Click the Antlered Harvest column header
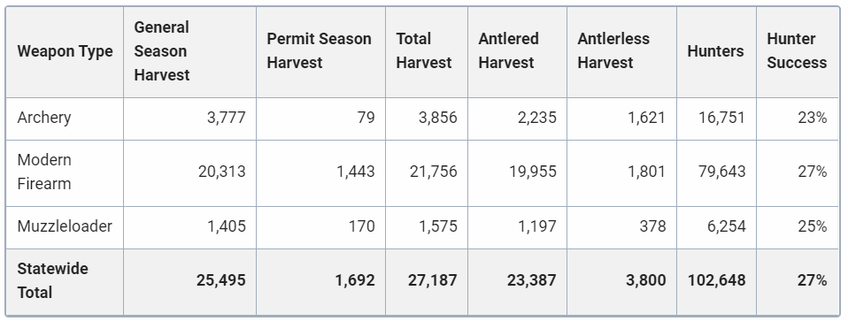848x321 pixels. [x=508, y=50]
